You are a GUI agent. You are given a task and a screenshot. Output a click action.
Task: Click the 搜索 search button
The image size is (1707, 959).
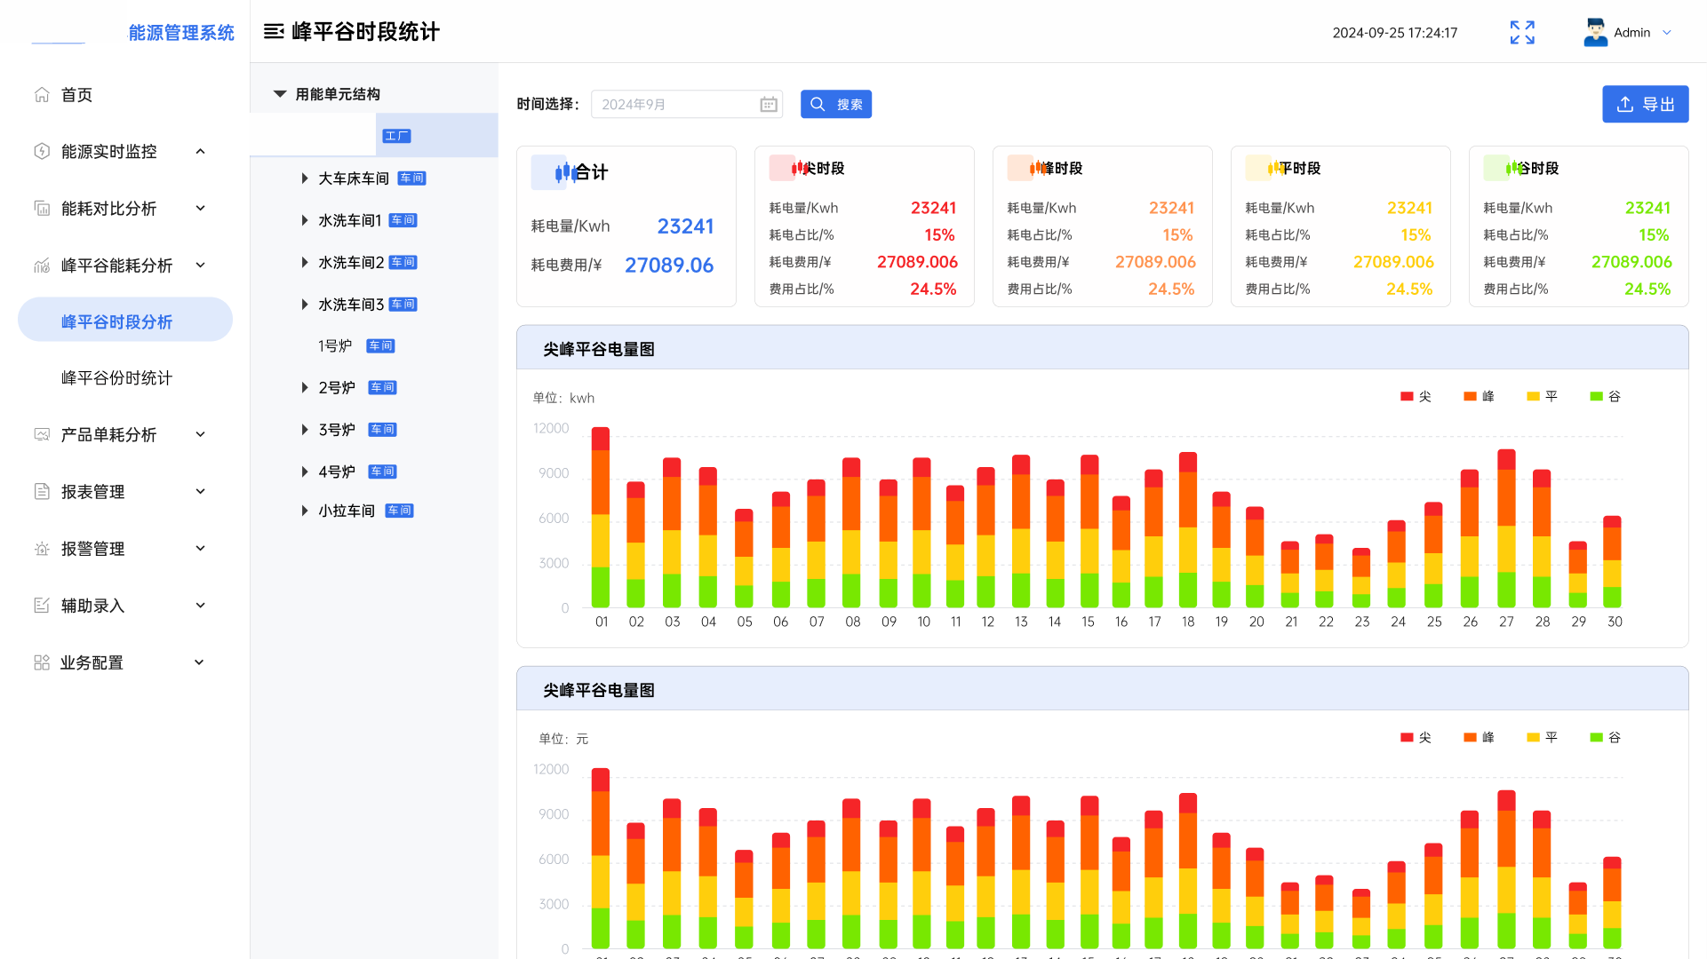(835, 105)
